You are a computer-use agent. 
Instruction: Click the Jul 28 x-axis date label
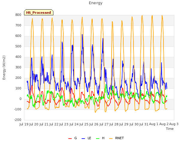[x=114, y=124]
